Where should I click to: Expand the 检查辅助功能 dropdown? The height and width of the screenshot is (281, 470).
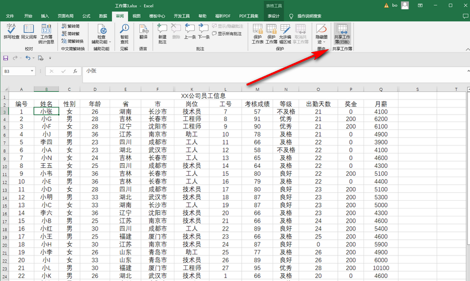[101, 42]
